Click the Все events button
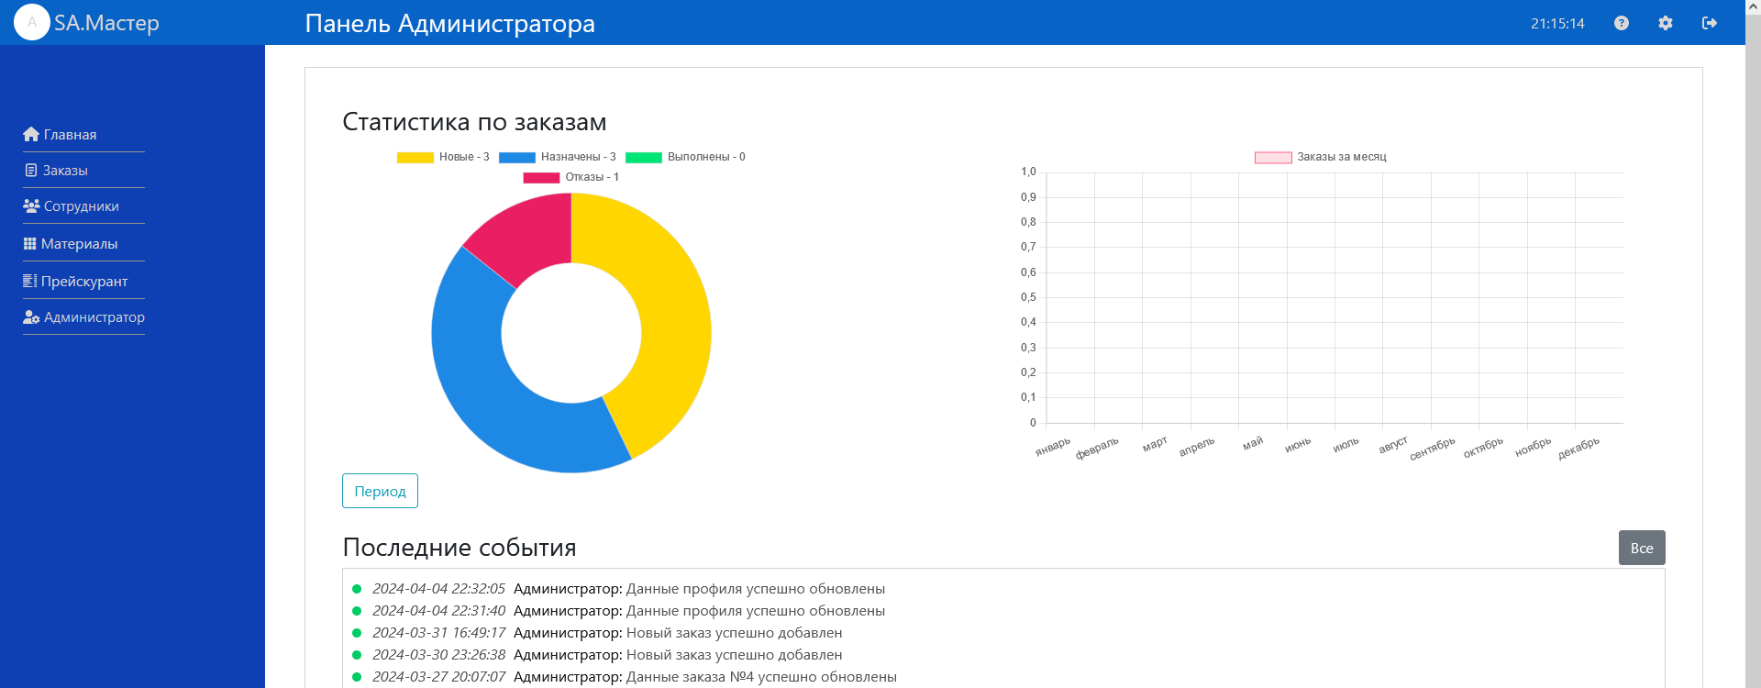 tap(1642, 548)
